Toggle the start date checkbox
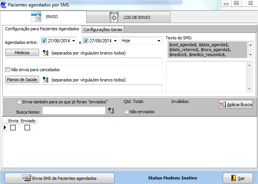This screenshot has width=258, height=184. tap(44, 41)
